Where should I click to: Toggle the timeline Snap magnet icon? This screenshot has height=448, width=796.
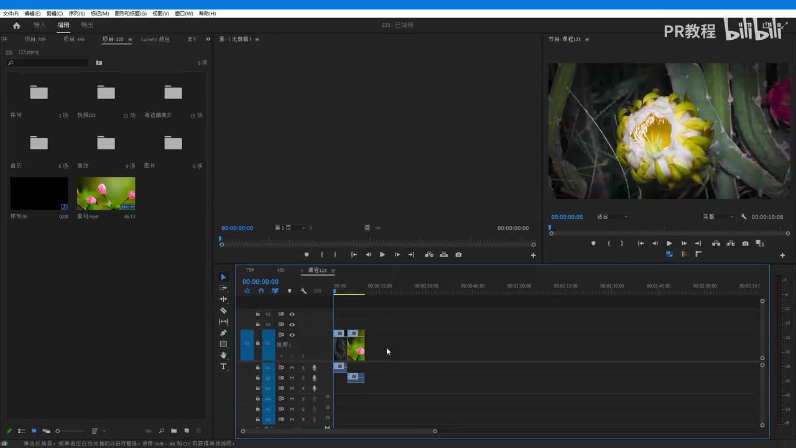pos(261,291)
